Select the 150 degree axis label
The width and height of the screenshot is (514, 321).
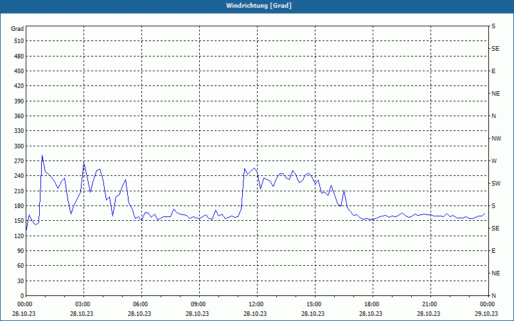pos(19,220)
